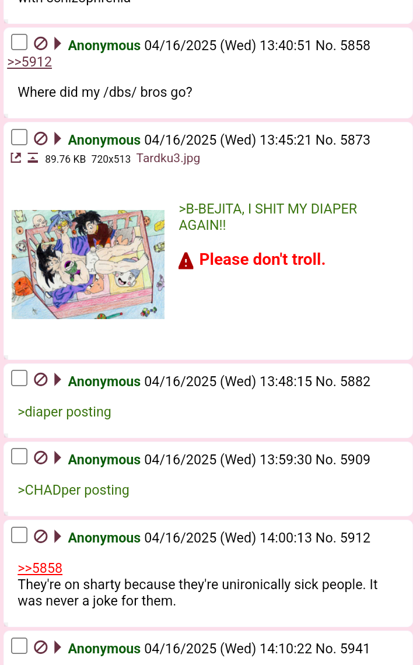This screenshot has width=420, height=665.
Task: Tick the checkbox on post 5873
Action: 19,138
